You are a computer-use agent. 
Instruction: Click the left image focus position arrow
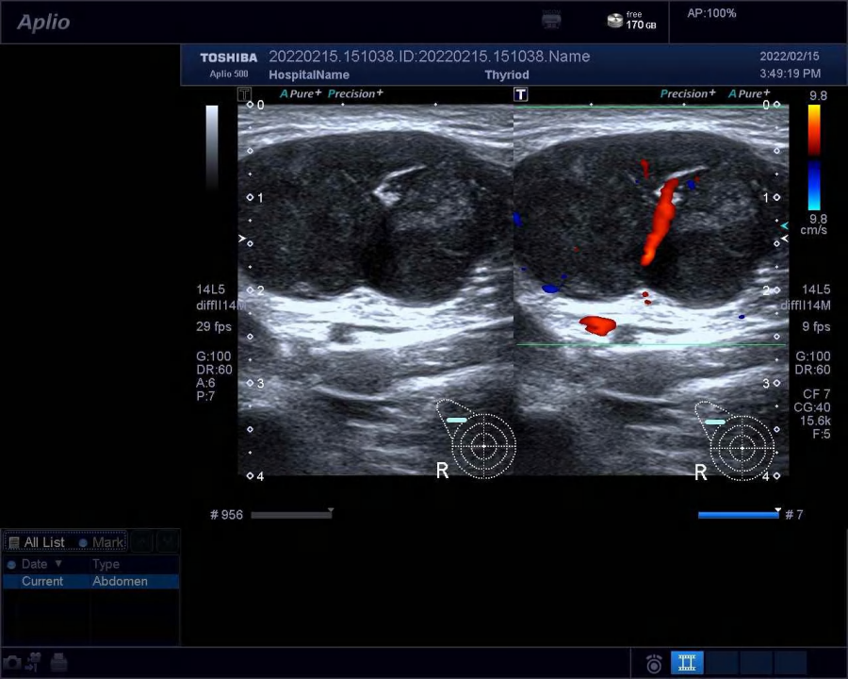click(x=242, y=239)
